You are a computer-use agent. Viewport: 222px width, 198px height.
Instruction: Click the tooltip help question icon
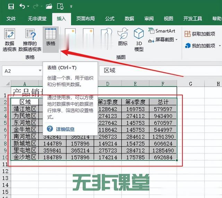point(50,129)
